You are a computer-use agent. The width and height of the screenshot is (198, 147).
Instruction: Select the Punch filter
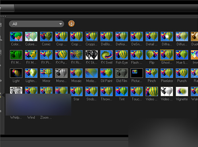[182, 73]
